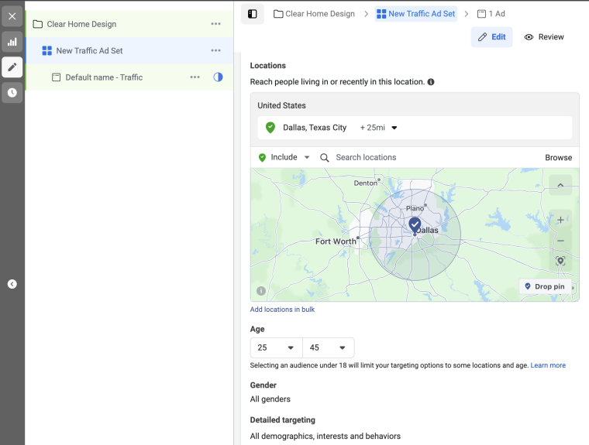The height and width of the screenshot is (445, 589).
Task: Open more options for Default name - Traffic
Action: pos(195,77)
